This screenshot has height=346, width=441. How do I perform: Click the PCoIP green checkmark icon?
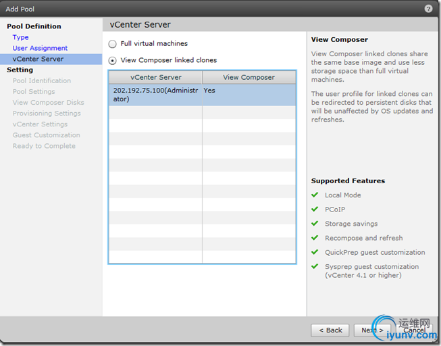click(315, 209)
